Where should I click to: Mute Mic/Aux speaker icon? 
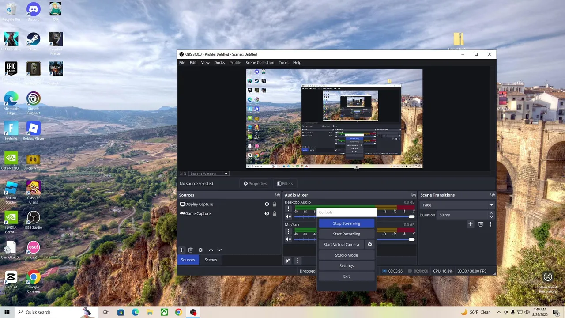288,239
